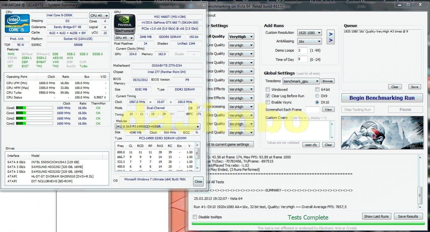The image size is (430, 232).
Task: Save the Queue
Action: tap(415, 87)
